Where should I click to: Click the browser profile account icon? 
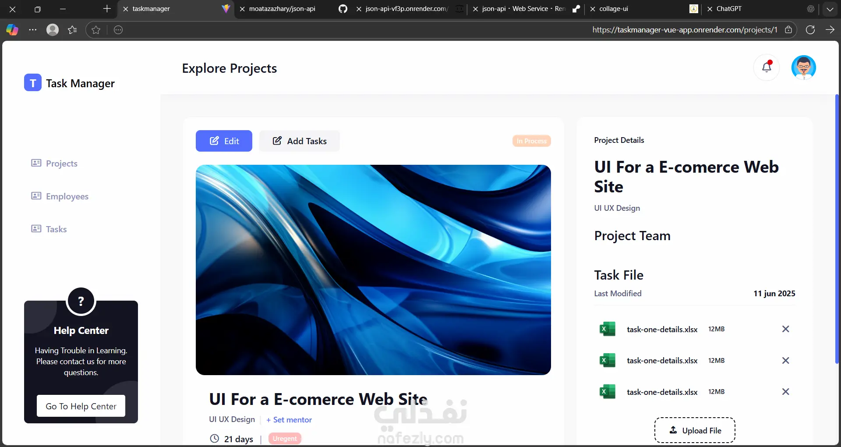[53, 30]
